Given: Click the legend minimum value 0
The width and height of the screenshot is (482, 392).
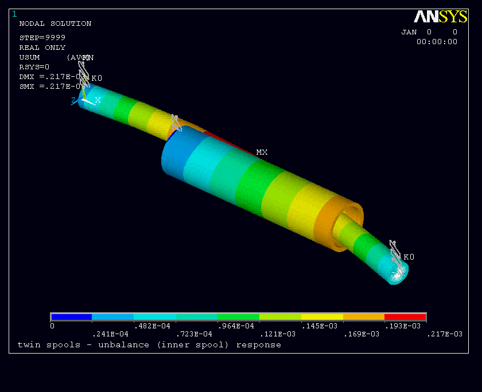Looking at the screenshot, I should pos(52,326).
